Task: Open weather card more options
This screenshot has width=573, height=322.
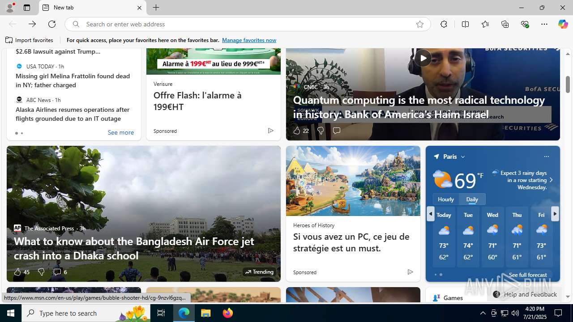Action: (546, 157)
